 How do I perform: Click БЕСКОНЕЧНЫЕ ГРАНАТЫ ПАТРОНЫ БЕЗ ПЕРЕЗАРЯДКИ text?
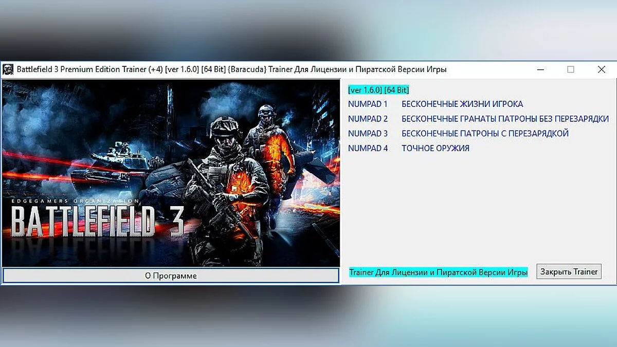tap(505, 119)
